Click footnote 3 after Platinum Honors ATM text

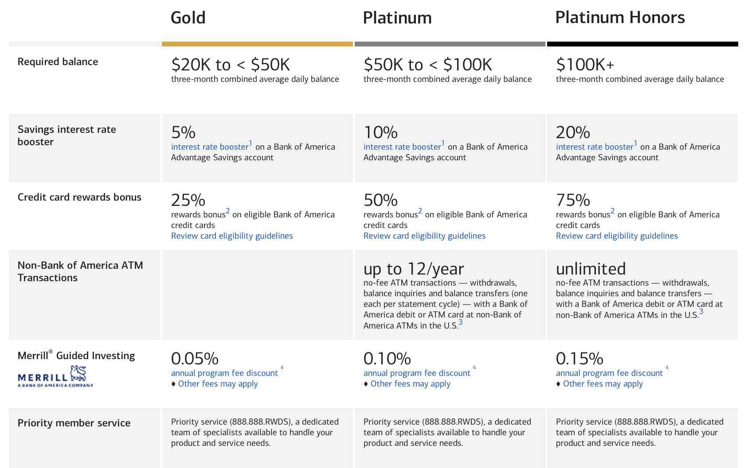[x=701, y=312]
